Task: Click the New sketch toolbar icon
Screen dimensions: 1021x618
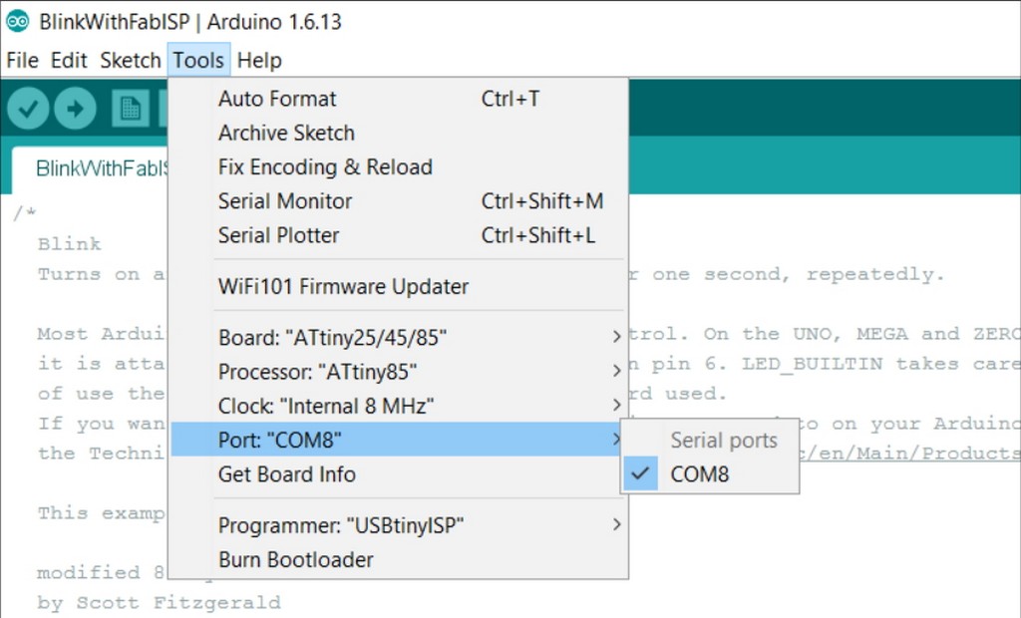Action: point(130,109)
